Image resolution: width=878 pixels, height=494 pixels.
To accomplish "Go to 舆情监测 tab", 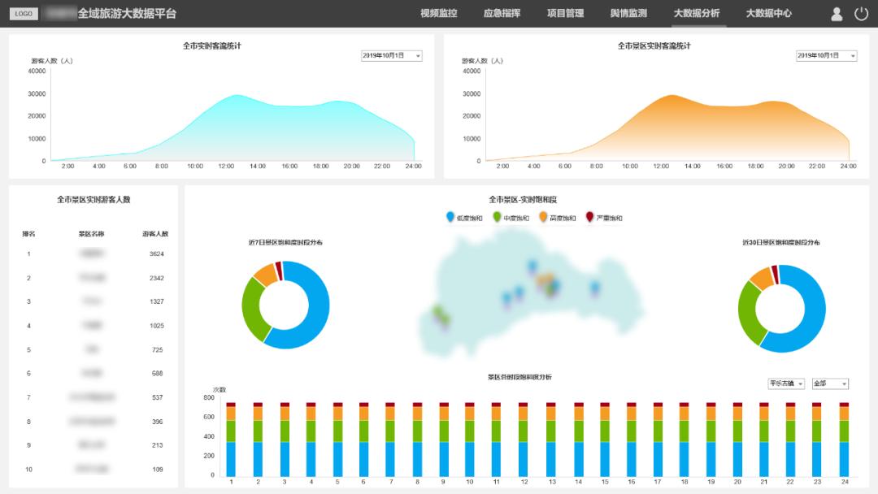I will click(x=628, y=14).
